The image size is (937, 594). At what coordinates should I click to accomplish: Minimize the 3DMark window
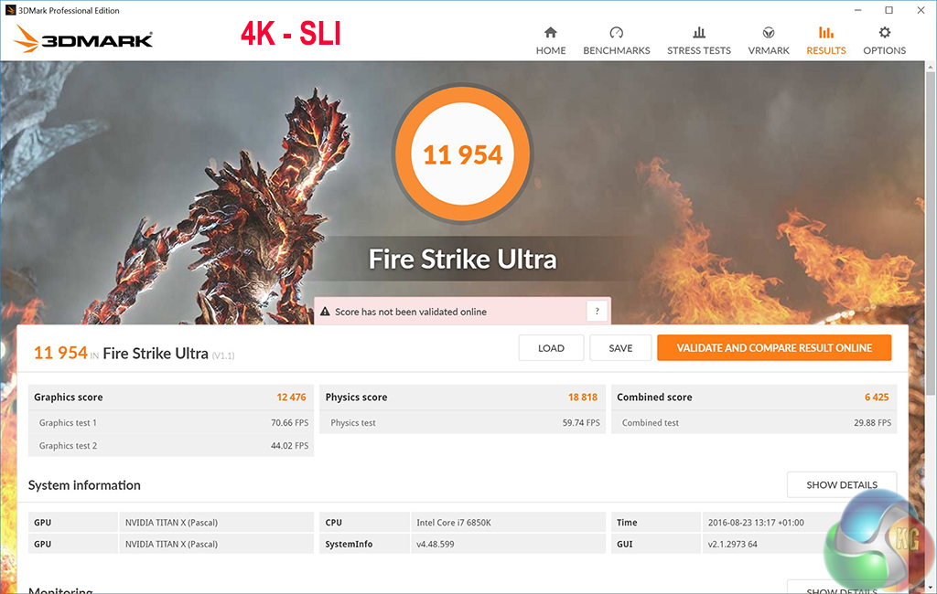click(857, 10)
